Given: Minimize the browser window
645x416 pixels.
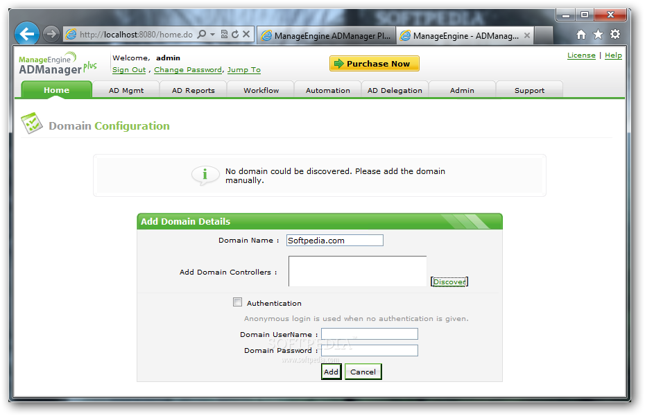Looking at the screenshot, I should 566,15.
